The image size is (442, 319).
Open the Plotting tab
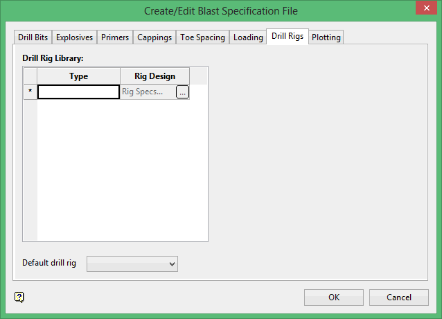[326, 37]
